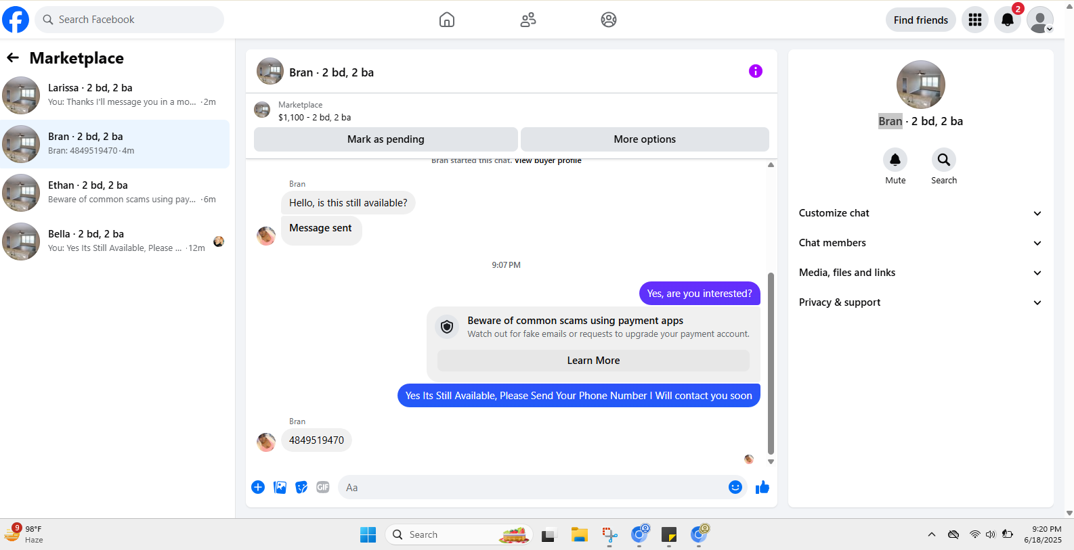The height and width of the screenshot is (550, 1074).
Task: Open the Bella · 2 bd, 2 ba conversation
Action: [x=115, y=242]
